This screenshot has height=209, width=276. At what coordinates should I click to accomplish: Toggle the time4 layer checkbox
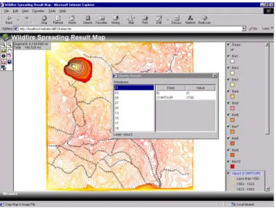[228, 91]
